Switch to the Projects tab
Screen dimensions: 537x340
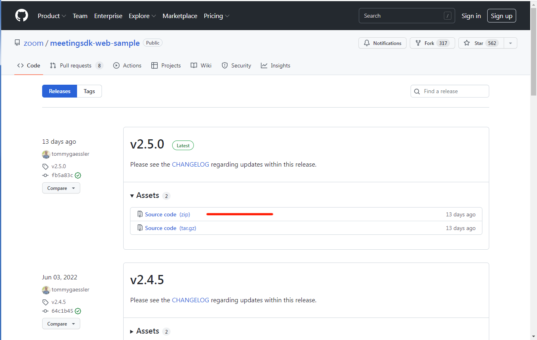(x=166, y=65)
